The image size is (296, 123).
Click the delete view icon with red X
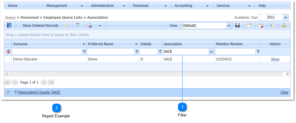click(261, 26)
